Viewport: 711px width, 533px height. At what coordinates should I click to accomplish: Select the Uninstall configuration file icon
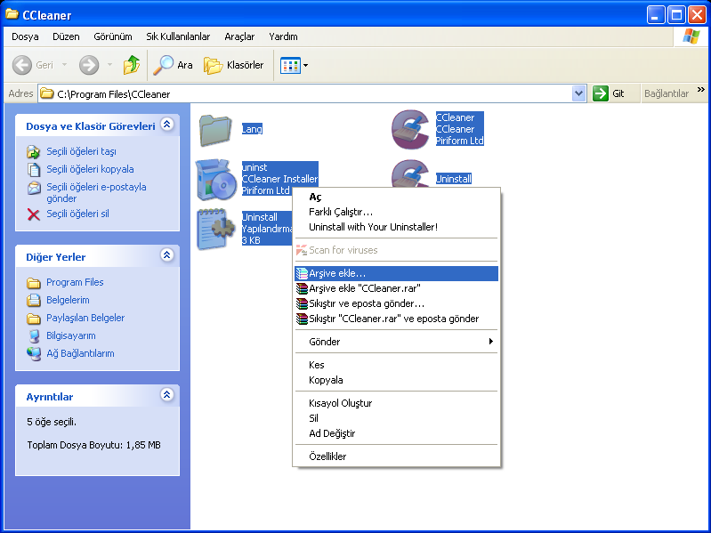[216, 229]
